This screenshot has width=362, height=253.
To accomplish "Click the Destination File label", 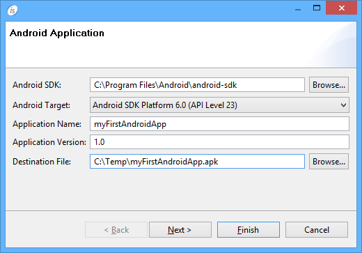I will pos(42,162).
